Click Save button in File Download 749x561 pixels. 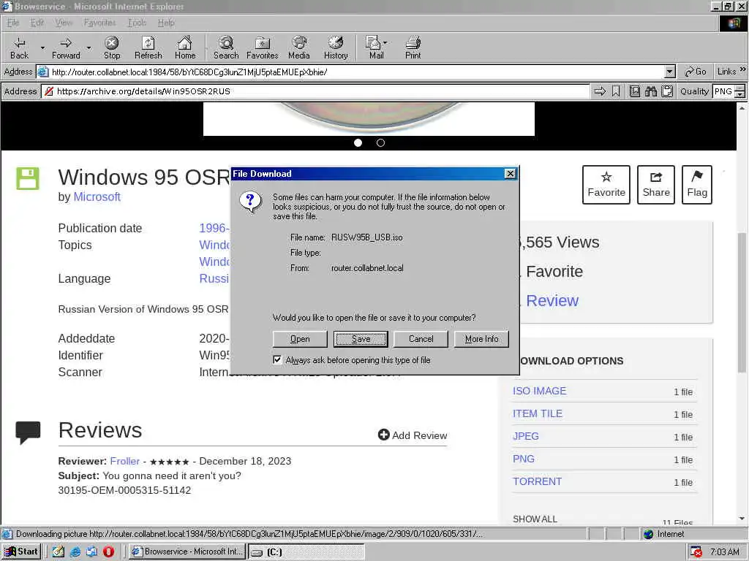tap(361, 339)
